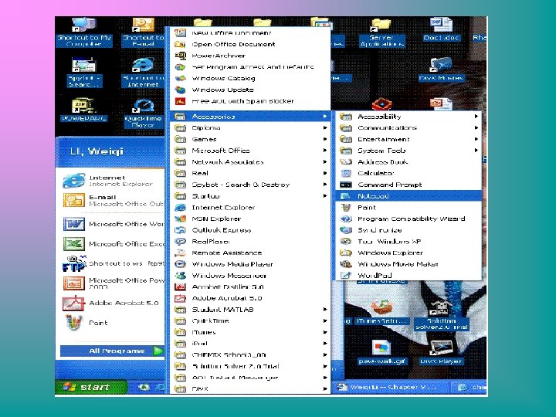Open Notepad from Accessories menu
The image size is (556, 417).
pyautogui.click(x=409, y=195)
